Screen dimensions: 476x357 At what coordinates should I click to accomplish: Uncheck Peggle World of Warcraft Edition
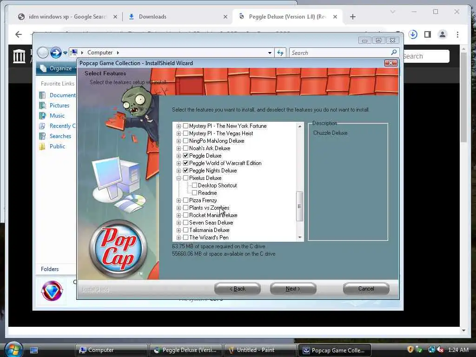click(x=186, y=163)
